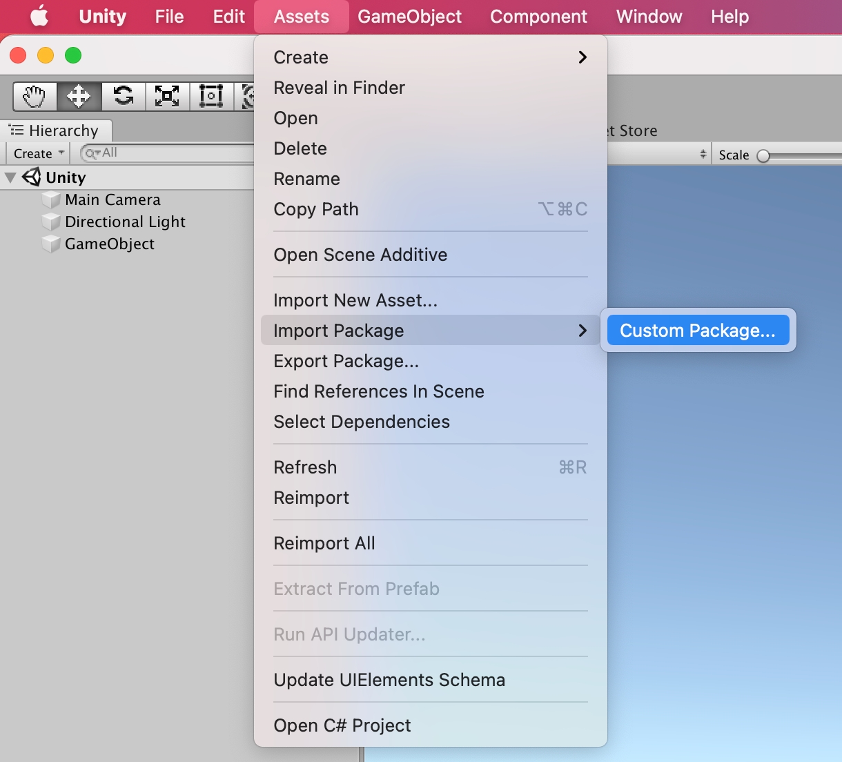Activate the Rotate tool
Viewport: 842px width, 762px height.
(x=124, y=96)
